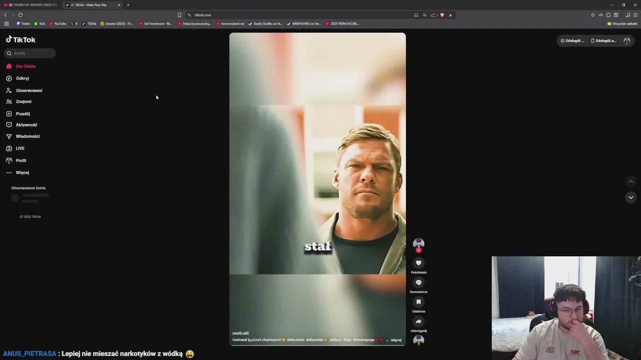Share video with Udostępnij arrow icon

coord(419,321)
